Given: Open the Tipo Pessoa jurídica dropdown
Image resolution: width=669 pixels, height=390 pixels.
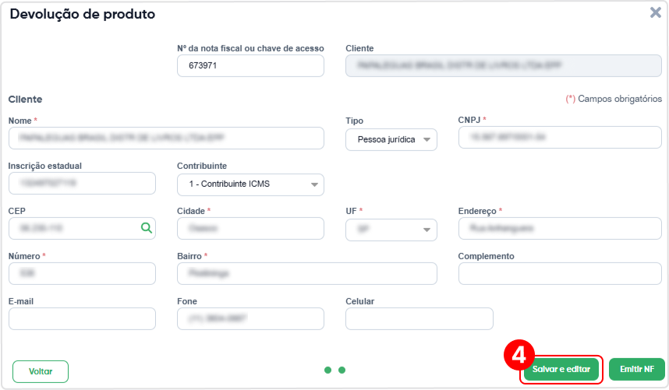Looking at the screenshot, I should click(391, 139).
